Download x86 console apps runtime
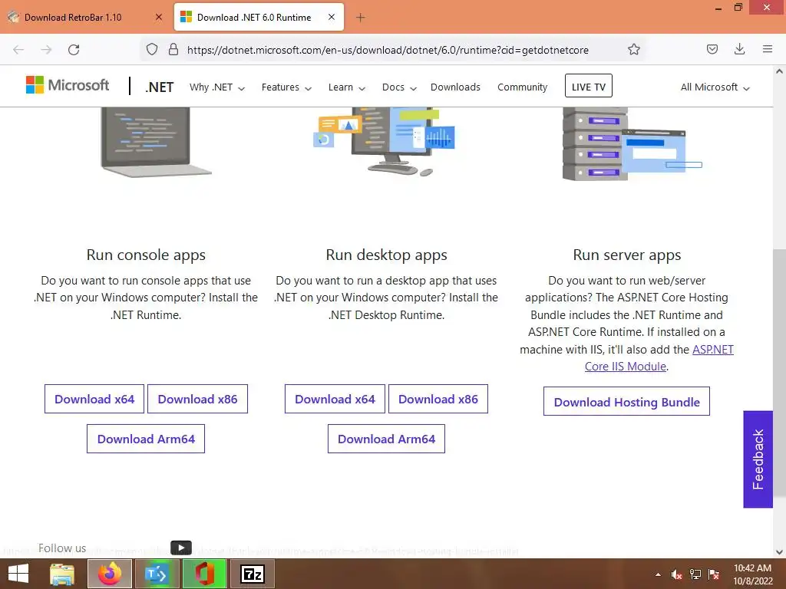786x589 pixels. click(x=197, y=399)
